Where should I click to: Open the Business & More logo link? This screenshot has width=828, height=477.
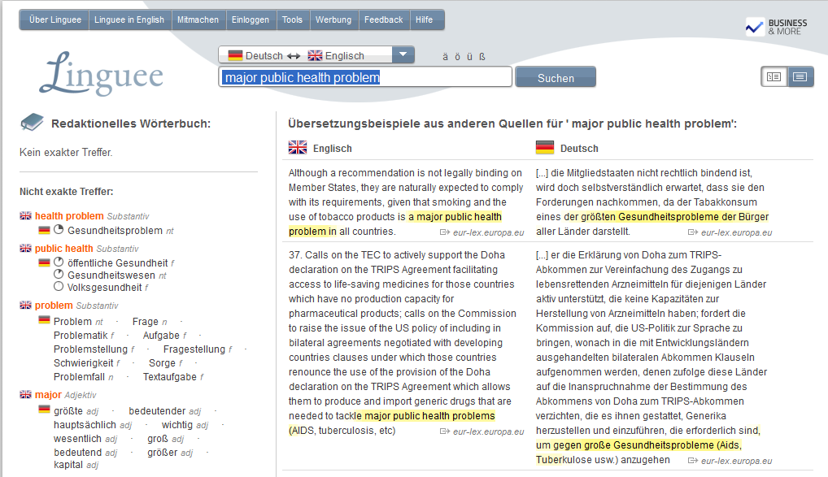[x=776, y=27]
